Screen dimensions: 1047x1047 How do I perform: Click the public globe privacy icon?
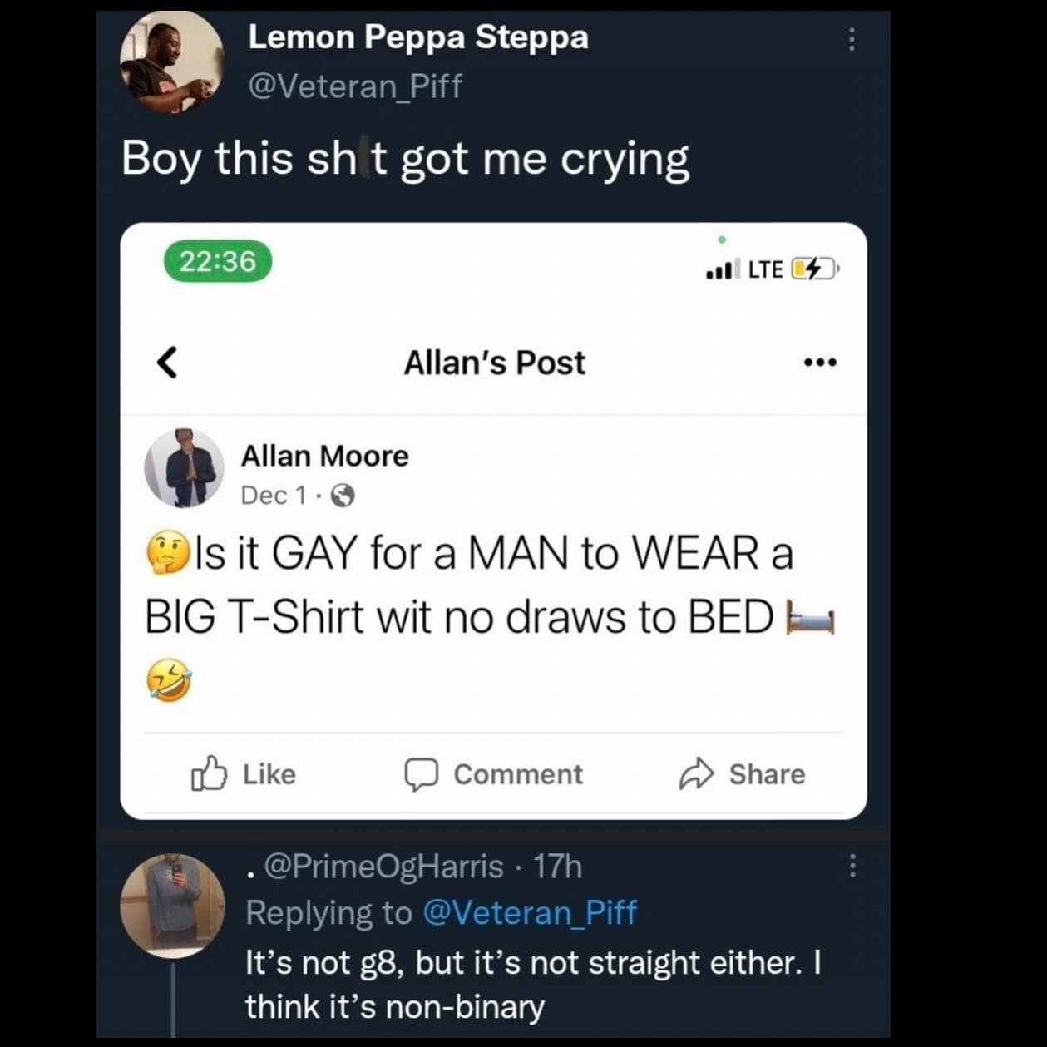pyautogui.click(x=343, y=496)
